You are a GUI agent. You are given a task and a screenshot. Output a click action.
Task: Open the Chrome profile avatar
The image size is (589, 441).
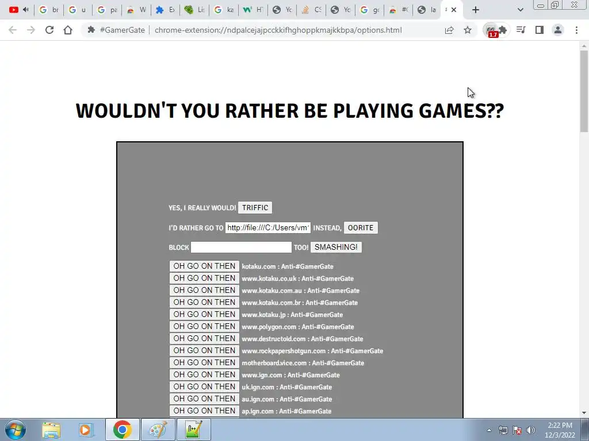click(558, 30)
